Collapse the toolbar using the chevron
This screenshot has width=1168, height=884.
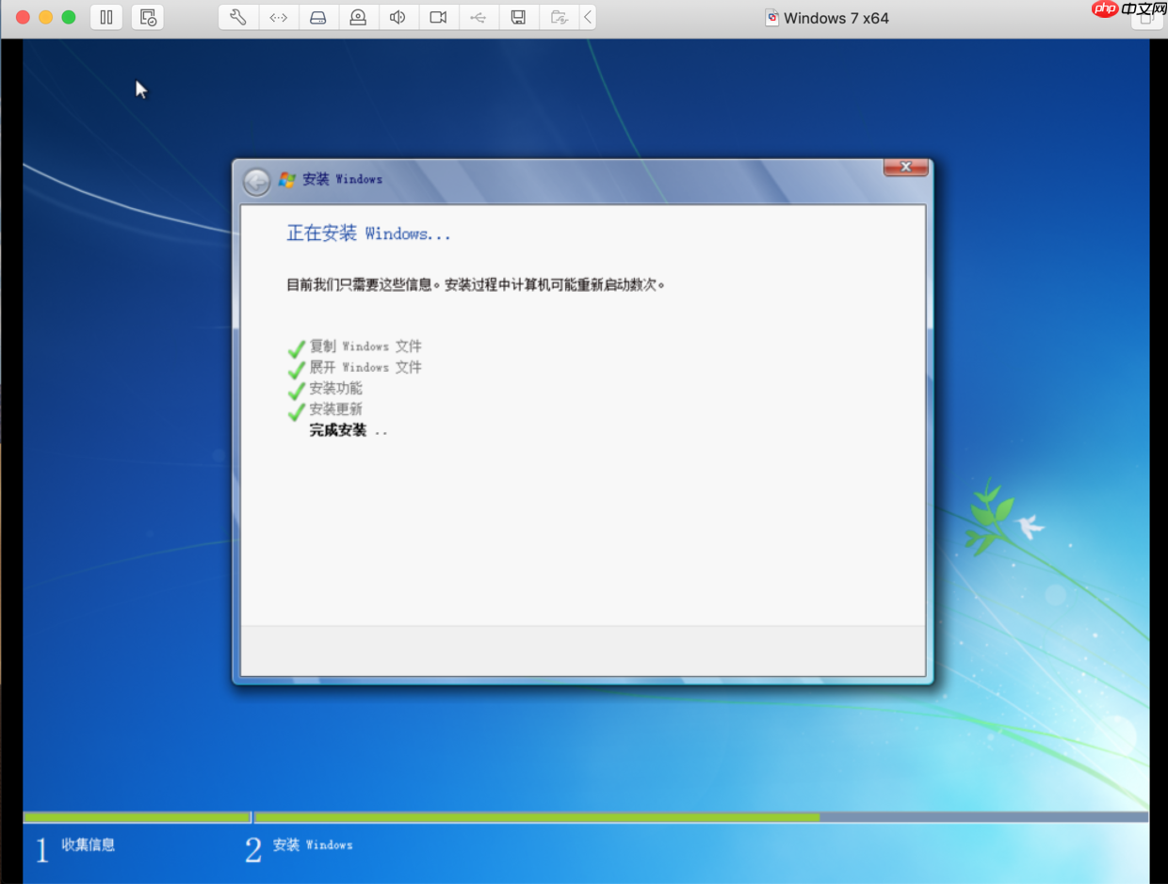[x=587, y=17]
